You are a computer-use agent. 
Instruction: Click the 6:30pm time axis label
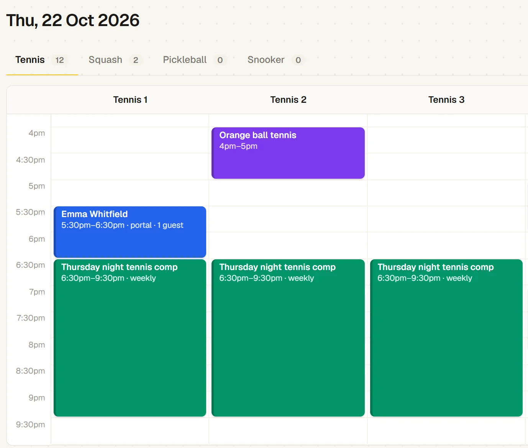coord(31,265)
